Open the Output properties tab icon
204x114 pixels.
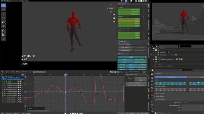(x=152, y=81)
